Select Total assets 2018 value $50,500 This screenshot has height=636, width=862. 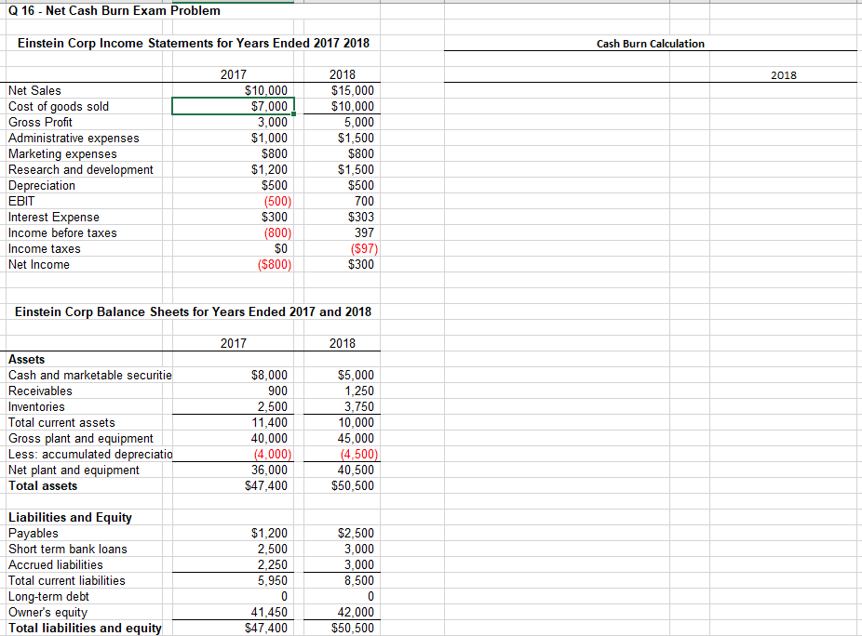pos(353,486)
